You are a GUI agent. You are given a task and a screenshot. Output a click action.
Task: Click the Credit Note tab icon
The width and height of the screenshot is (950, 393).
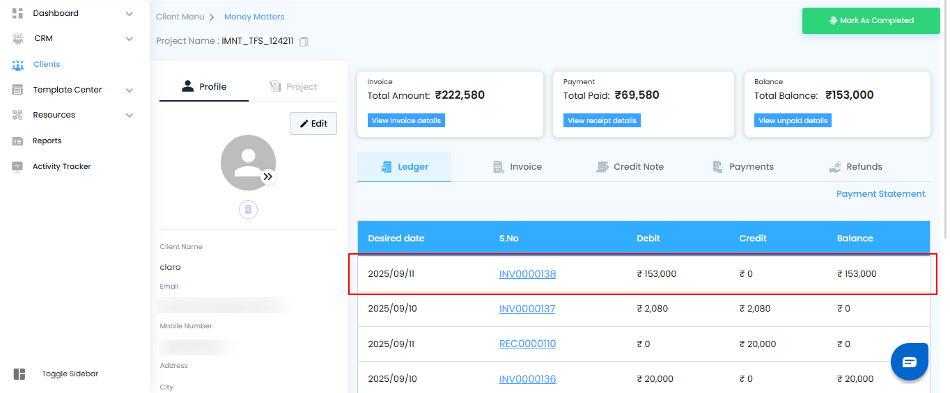pyautogui.click(x=602, y=167)
